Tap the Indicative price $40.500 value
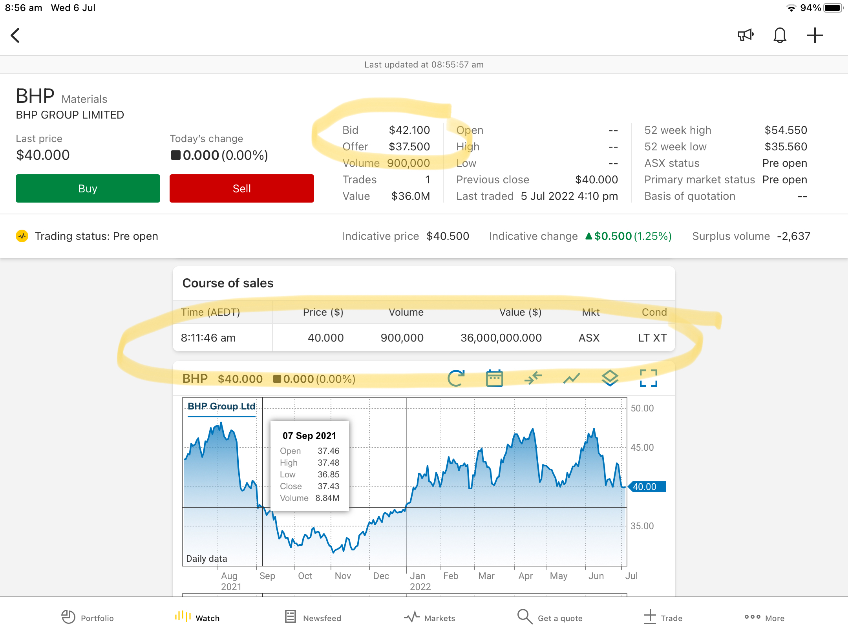The height and width of the screenshot is (636, 848). coord(448,236)
